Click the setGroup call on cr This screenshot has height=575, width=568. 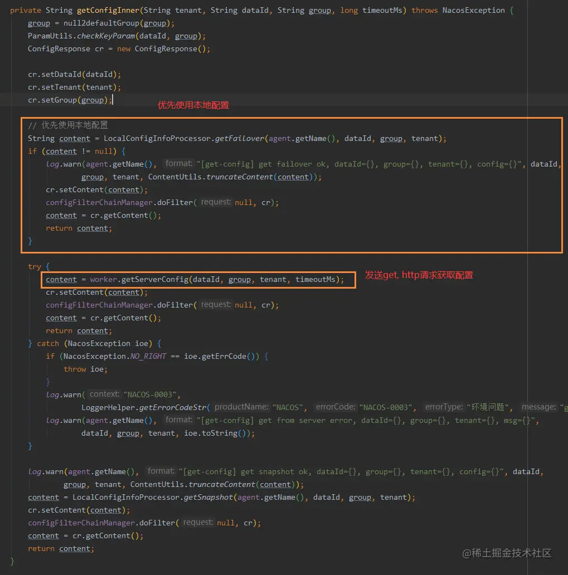(x=59, y=100)
